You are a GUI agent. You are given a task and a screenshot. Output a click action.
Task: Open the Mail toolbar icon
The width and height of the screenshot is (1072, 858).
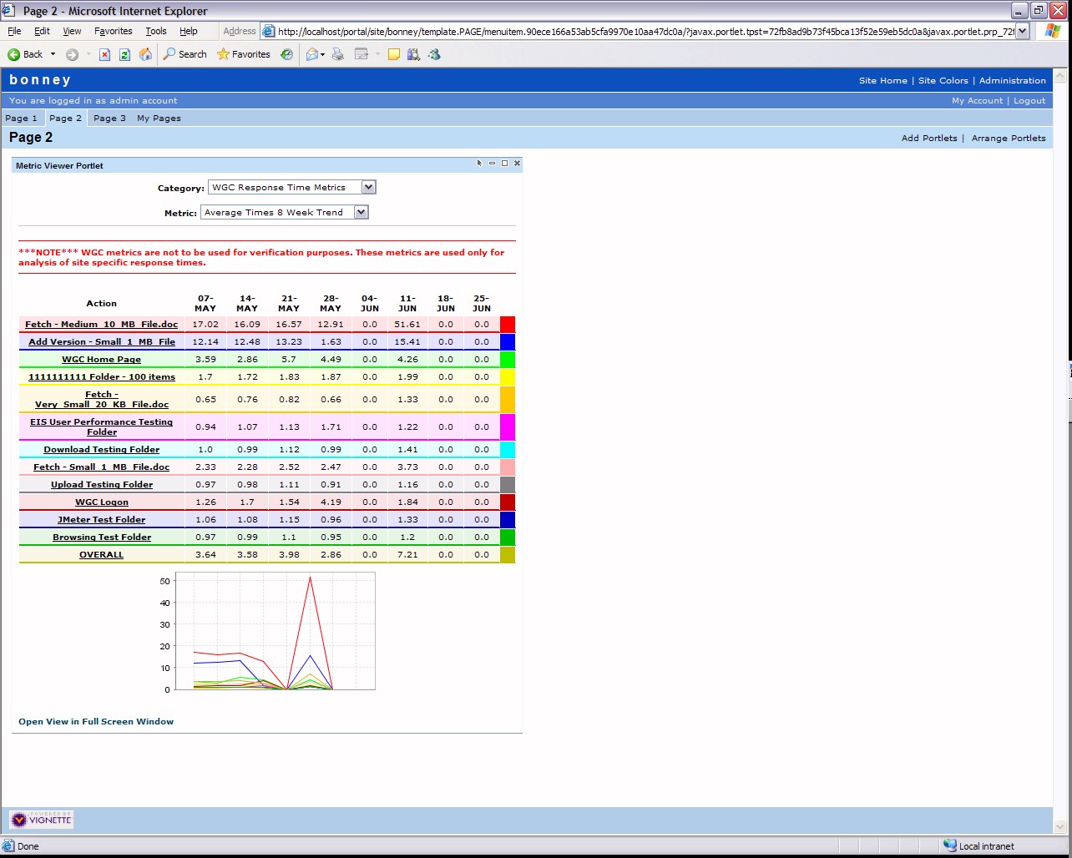click(x=312, y=54)
